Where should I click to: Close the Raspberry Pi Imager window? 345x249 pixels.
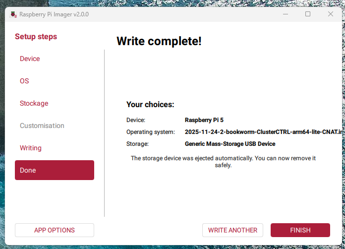click(x=331, y=14)
